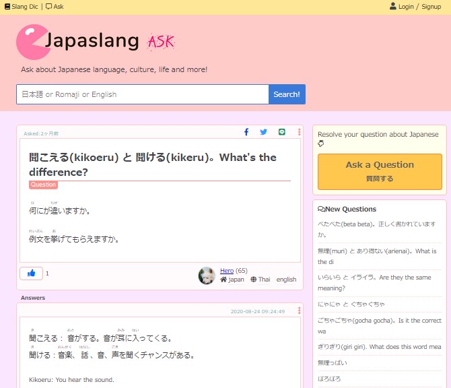Click the Ask a Question button
The image size is (451, 388).
(x=380, y=171)
